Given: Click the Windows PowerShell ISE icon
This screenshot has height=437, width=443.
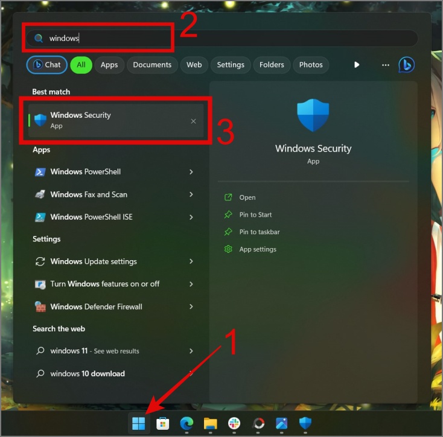Looking at the screenshot, I should click(40, 217).
